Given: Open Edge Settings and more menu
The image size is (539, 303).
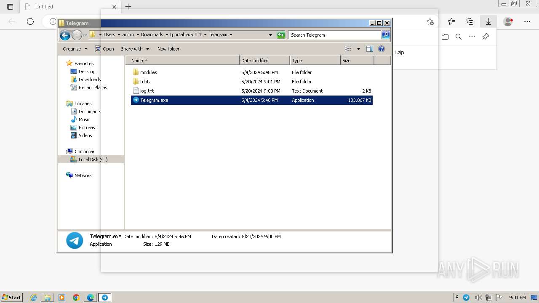Looking at the screenshot, I should point(527,21).
